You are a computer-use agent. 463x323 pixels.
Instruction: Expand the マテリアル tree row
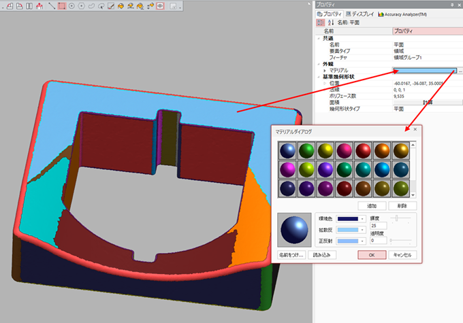click(325, 70)
